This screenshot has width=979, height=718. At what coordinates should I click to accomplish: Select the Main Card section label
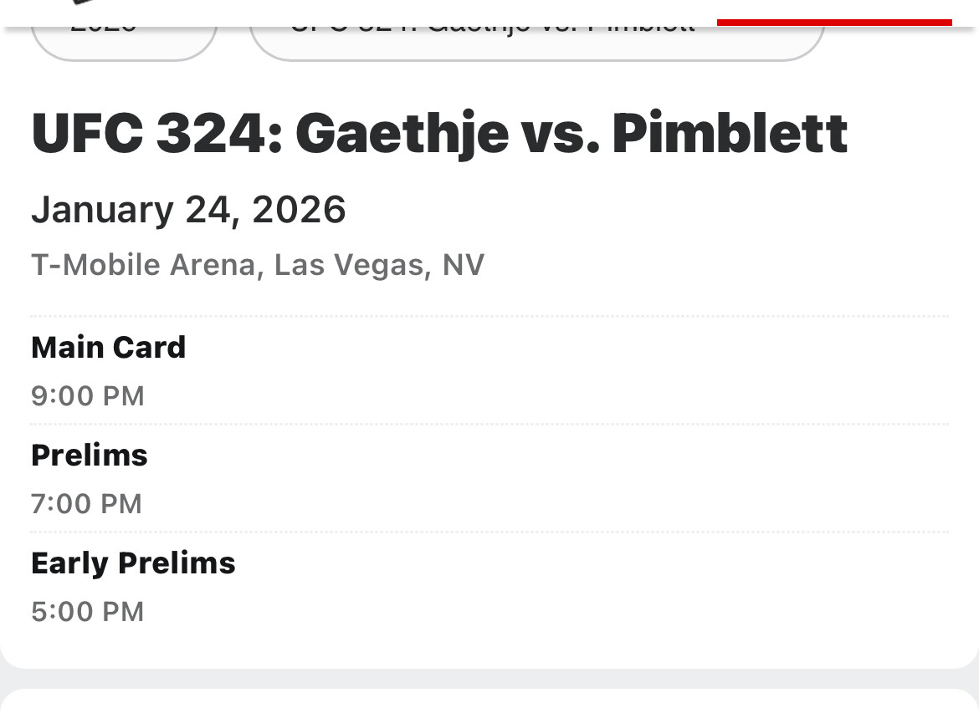(x=108, y=347)
